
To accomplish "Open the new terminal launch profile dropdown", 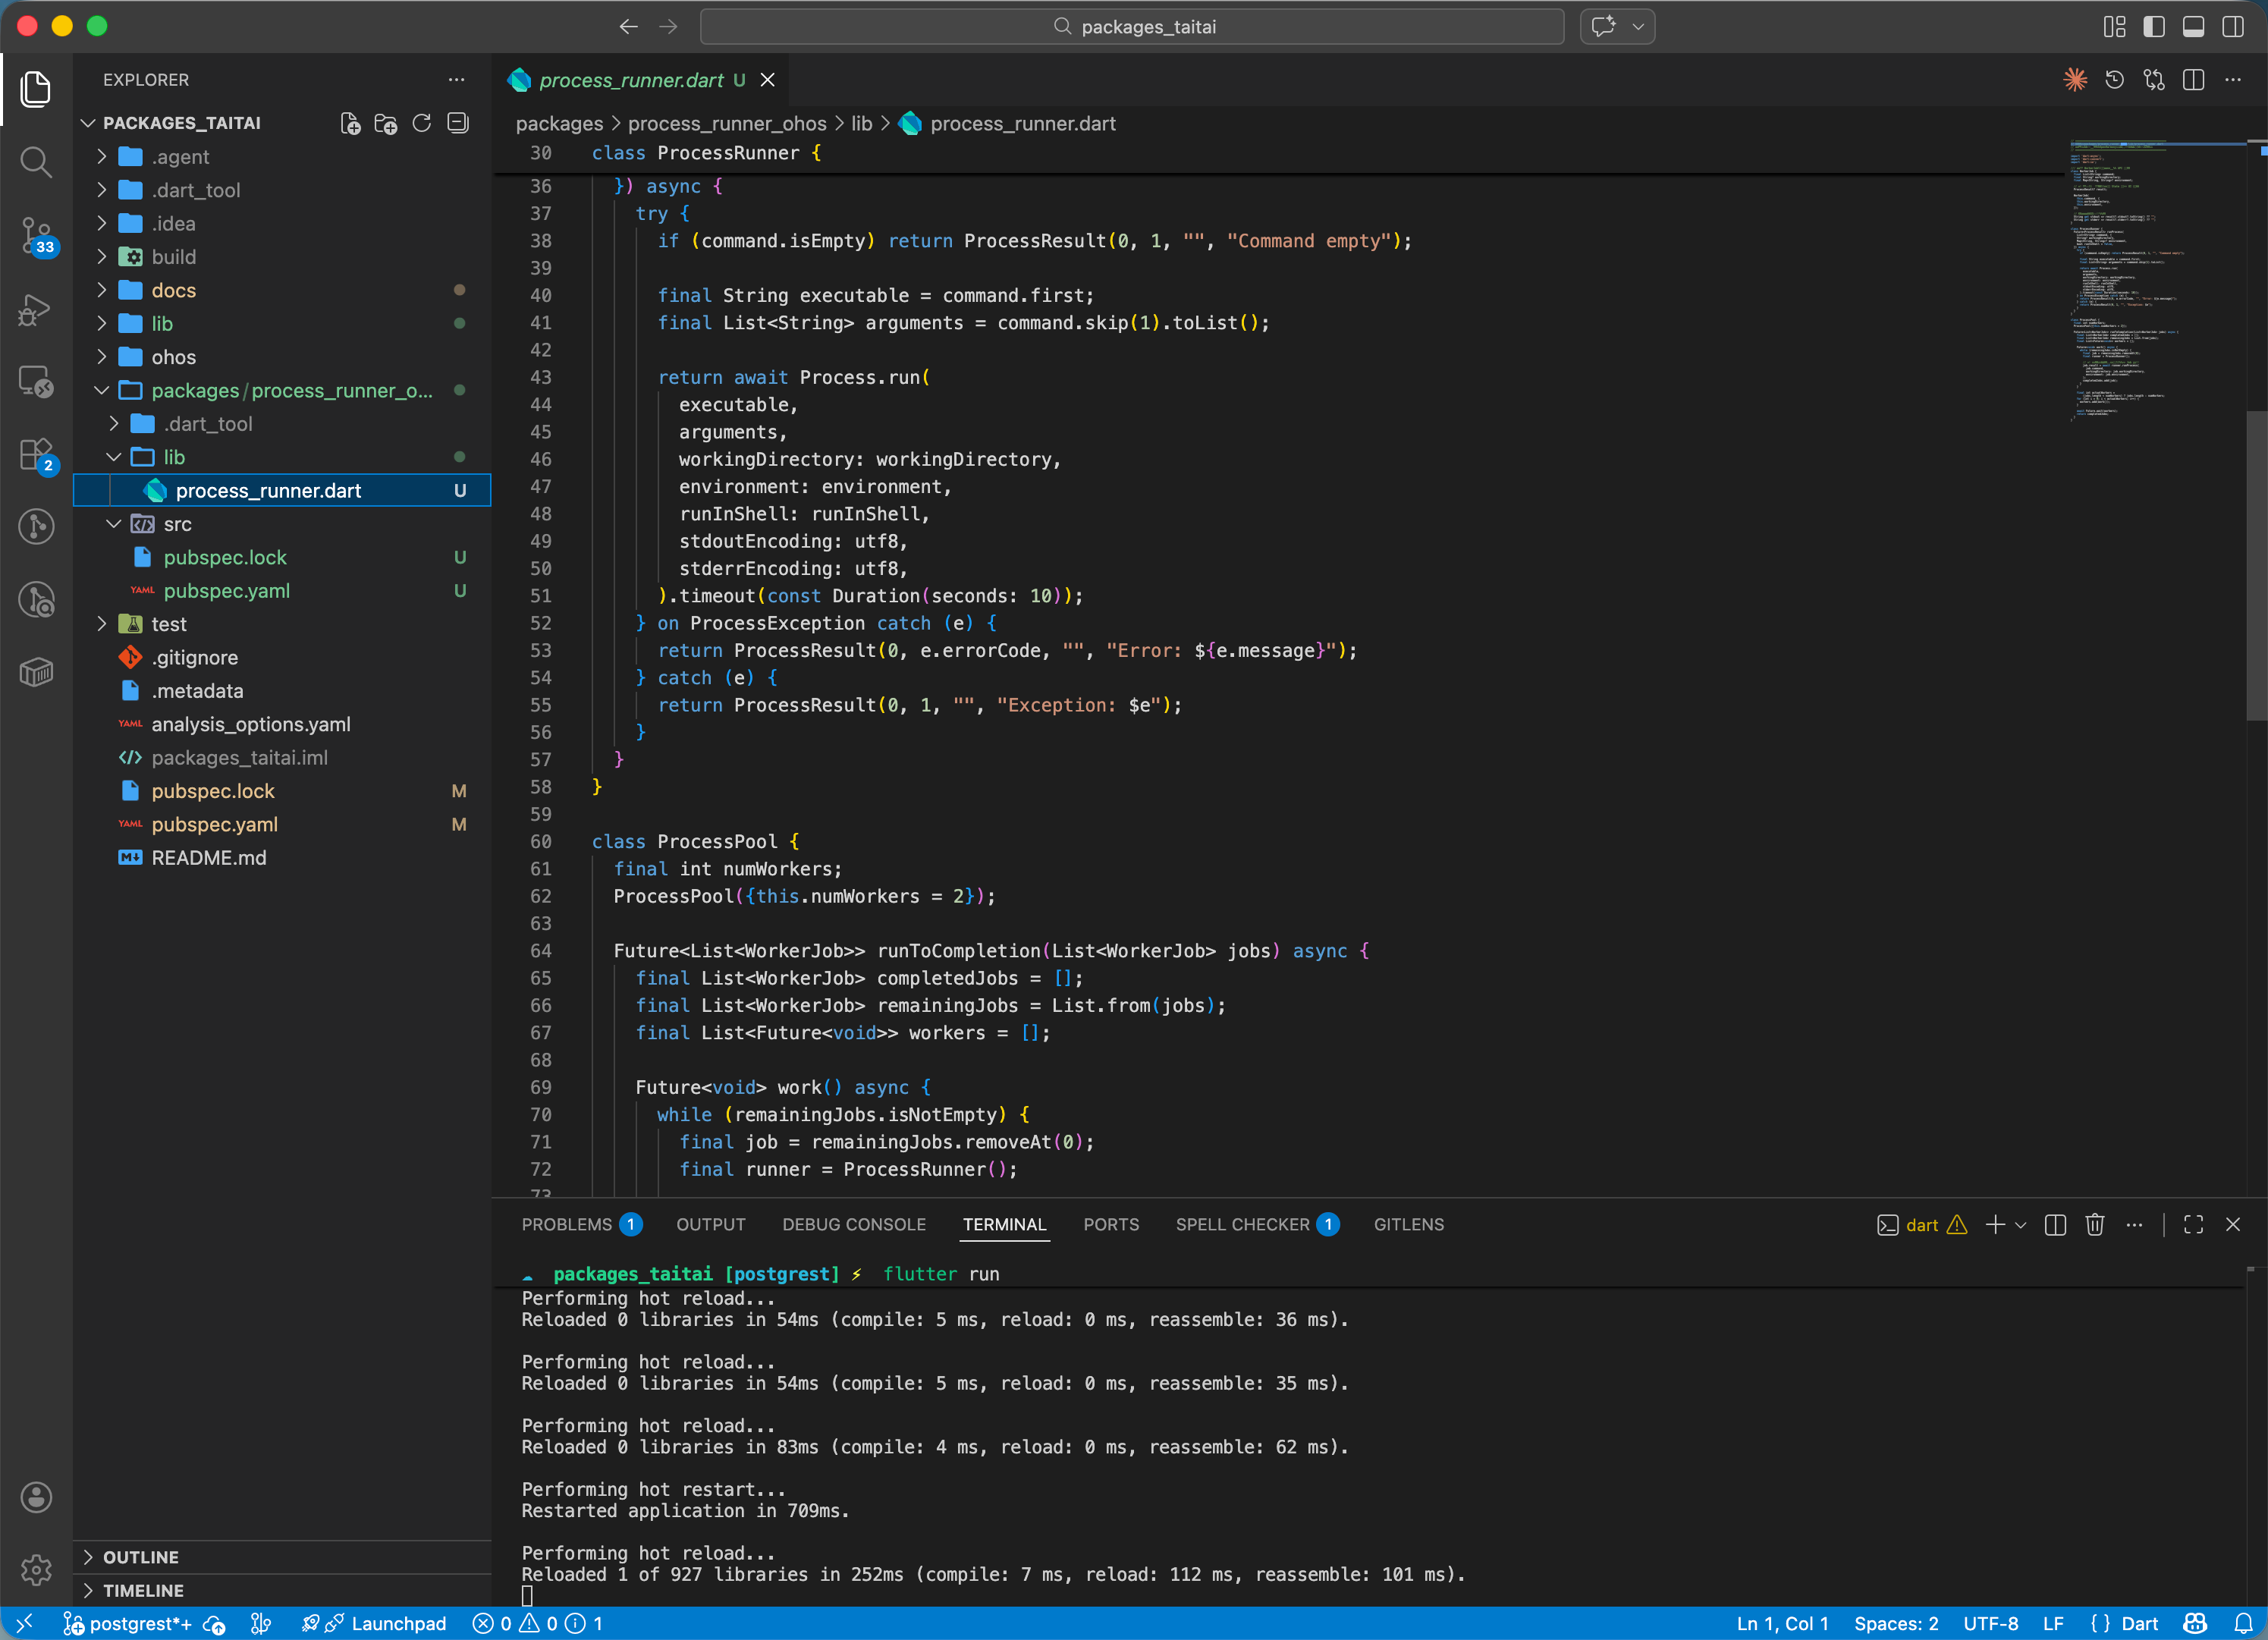I will [2021, 1225].
